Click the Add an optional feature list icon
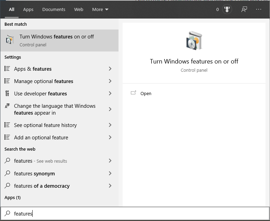Screen dimensions: 270x221 [x=7, y=137]
